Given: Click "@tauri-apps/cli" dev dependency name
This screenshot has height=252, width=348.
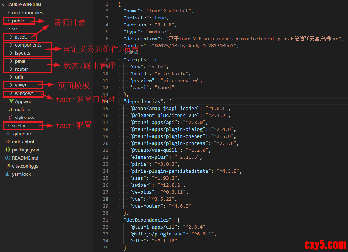Looking at the screenshot, I should [153, 227].
